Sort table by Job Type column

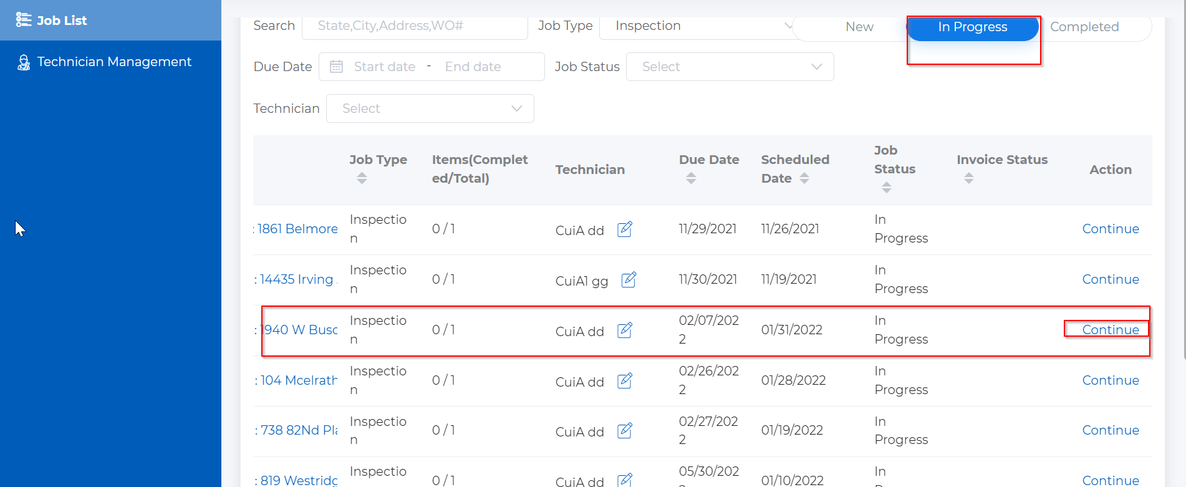(362, 178)
